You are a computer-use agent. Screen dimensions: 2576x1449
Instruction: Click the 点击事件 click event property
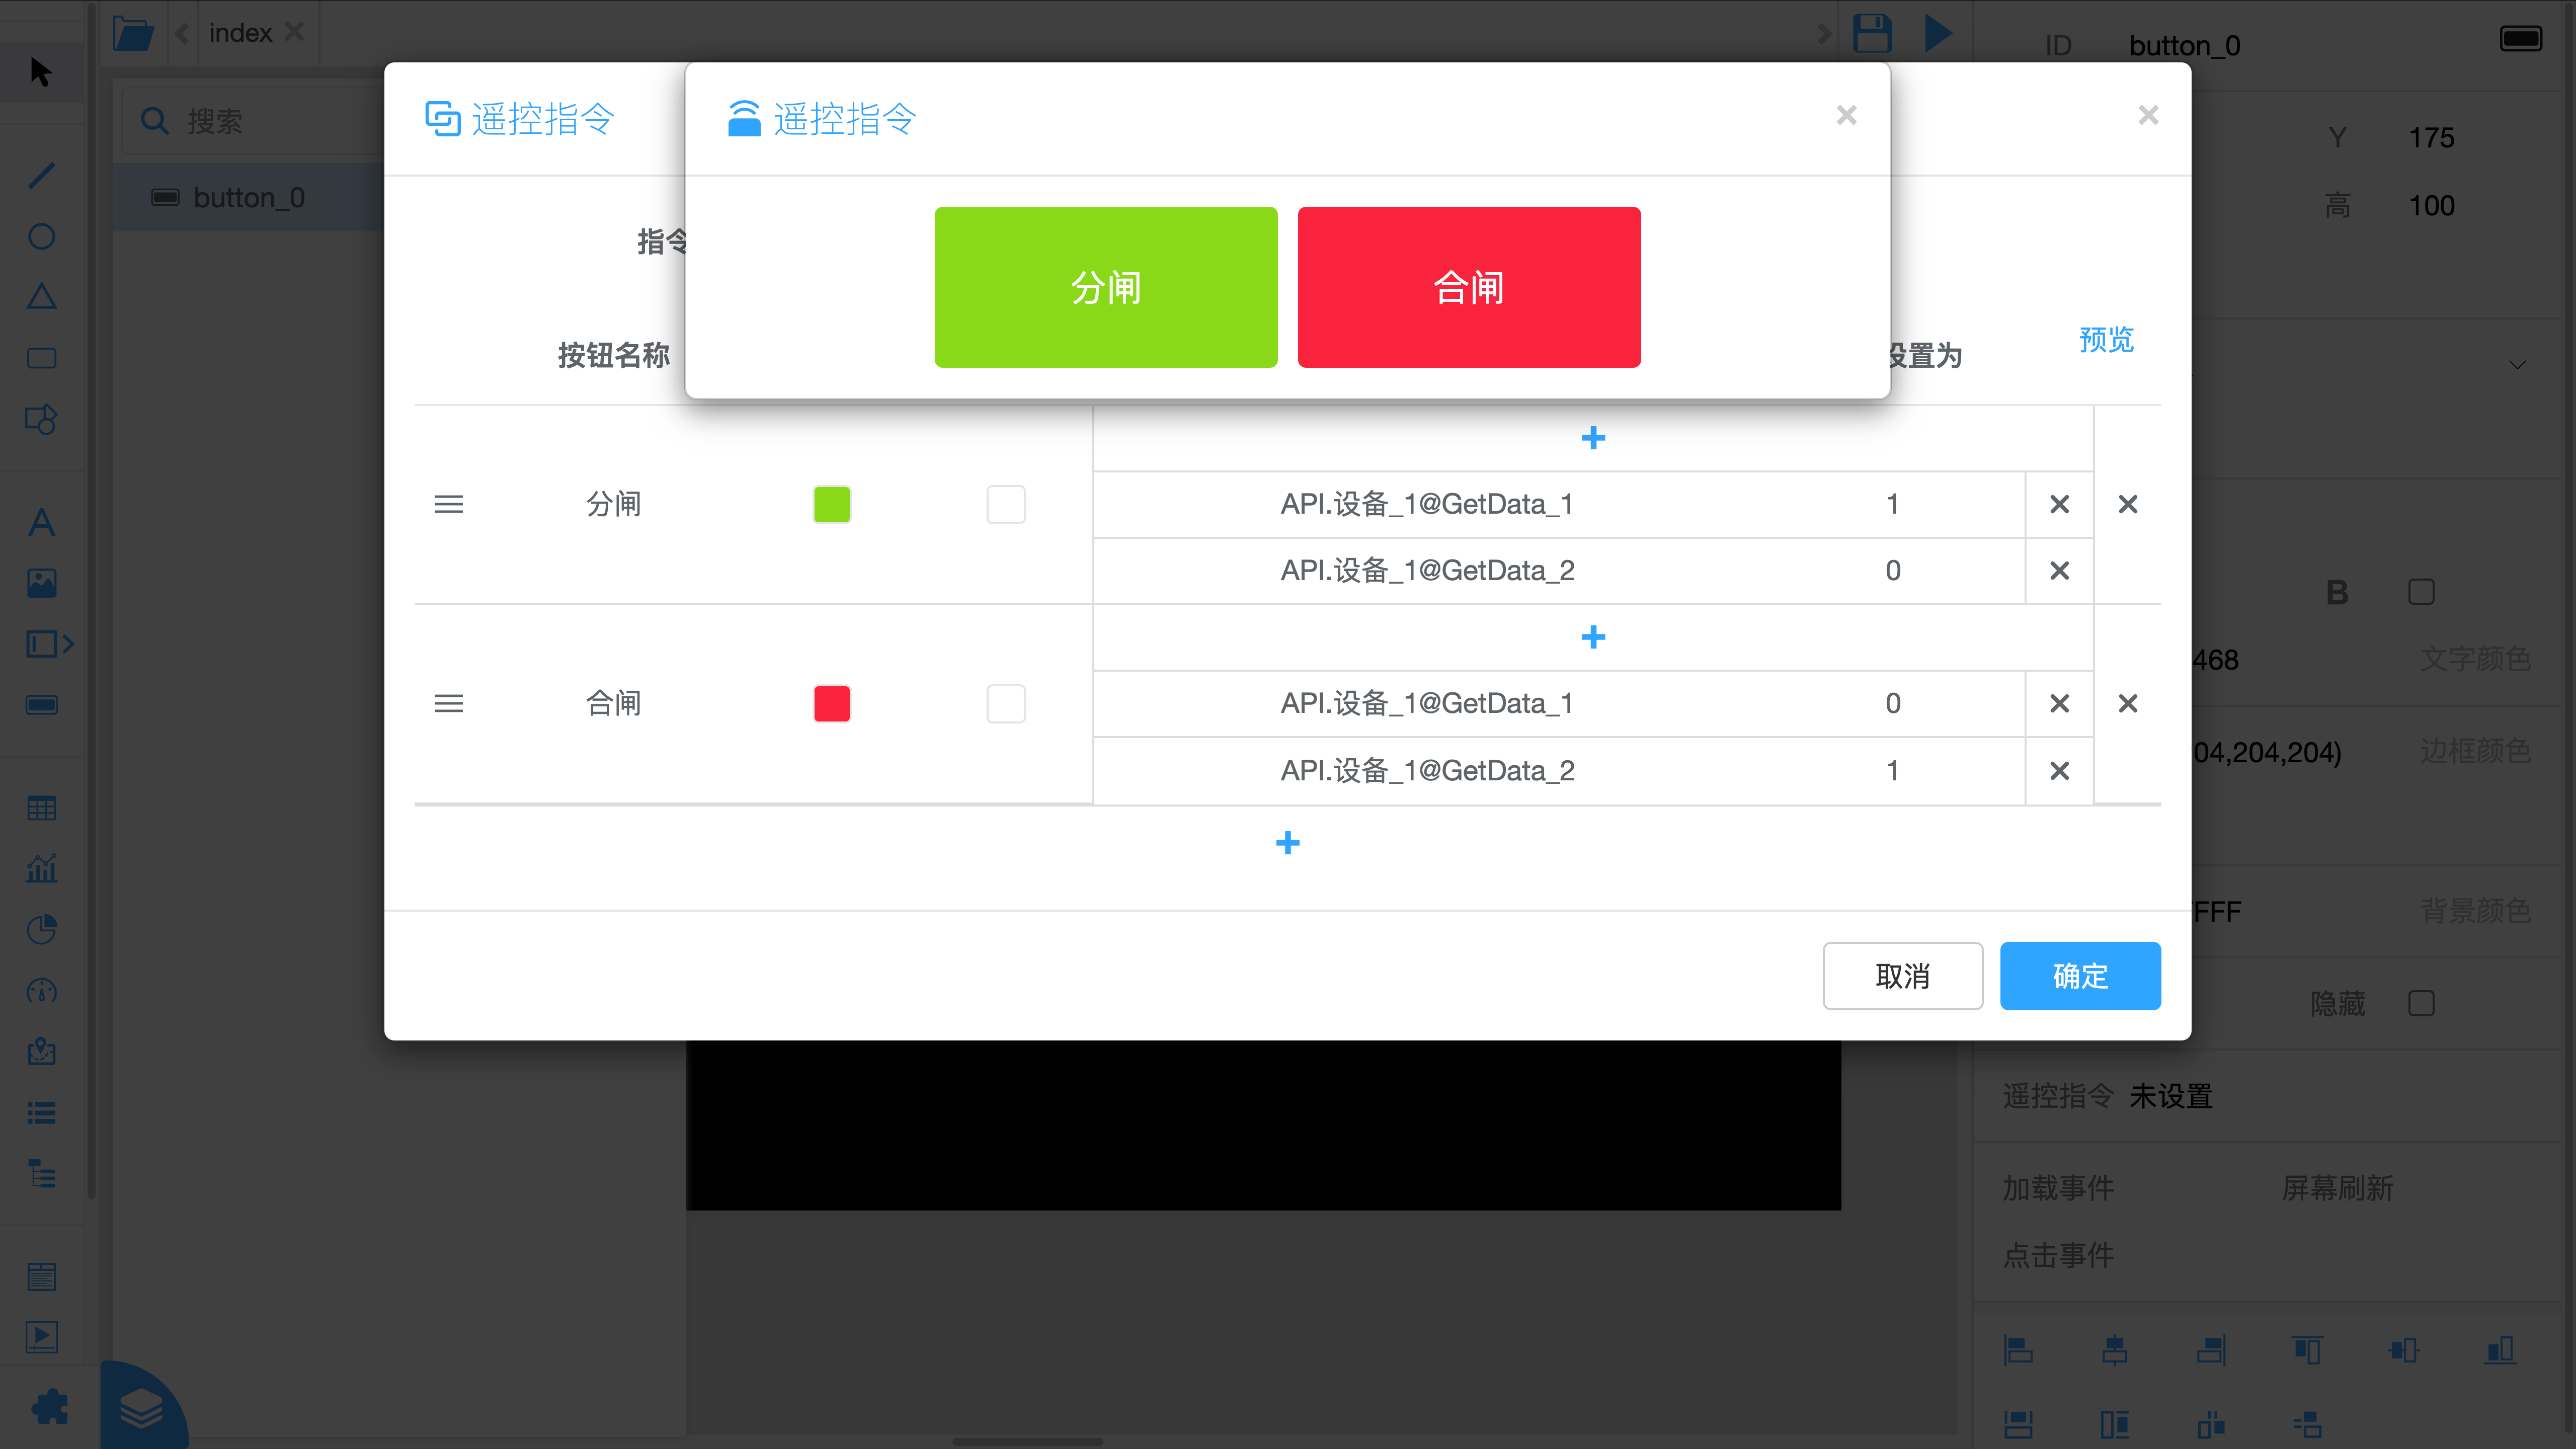click(x=2058, y=1255)
